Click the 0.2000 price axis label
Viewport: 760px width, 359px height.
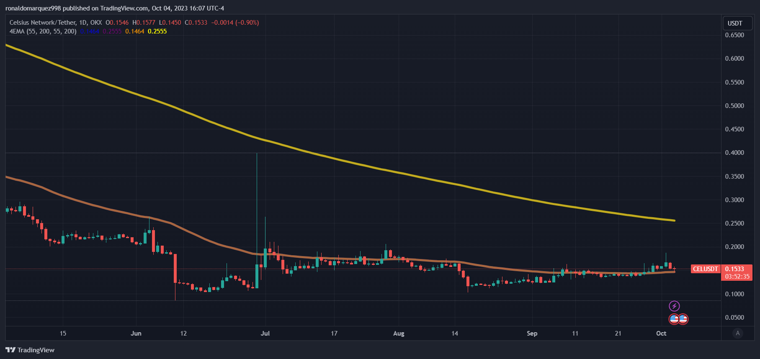click(x=735, y=247)
